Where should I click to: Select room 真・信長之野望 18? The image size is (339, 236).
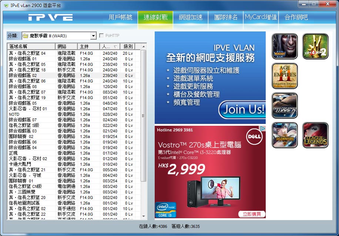[71, 70]
